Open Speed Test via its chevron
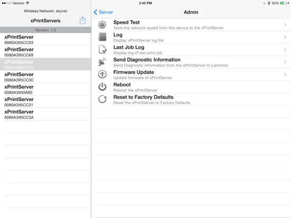The height and width of the screenshot is (218, 291). 285,25
